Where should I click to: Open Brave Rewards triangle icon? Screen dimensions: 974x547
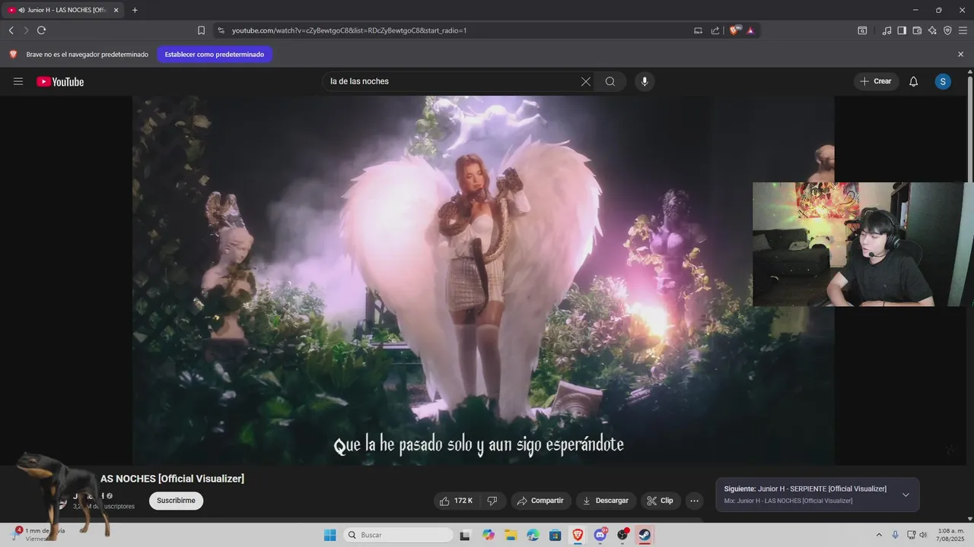pos(750,30)
